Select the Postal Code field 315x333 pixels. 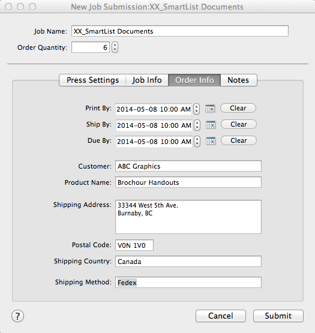click(134, 245)
